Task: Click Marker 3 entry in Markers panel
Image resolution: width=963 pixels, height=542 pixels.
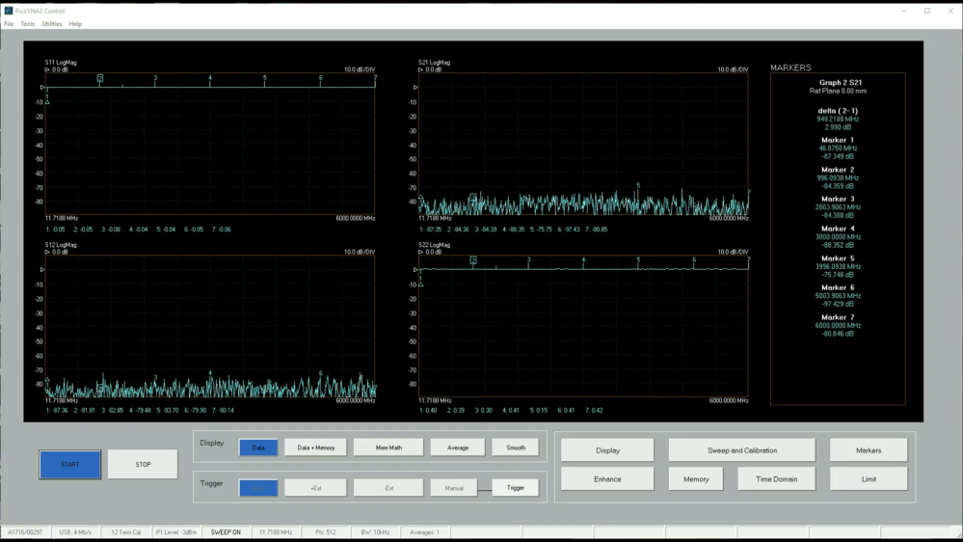Action: tap(838, 200)
